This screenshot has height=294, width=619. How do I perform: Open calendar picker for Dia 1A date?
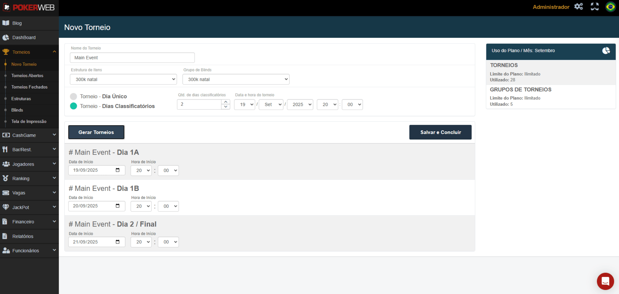[x=118, y=170]
